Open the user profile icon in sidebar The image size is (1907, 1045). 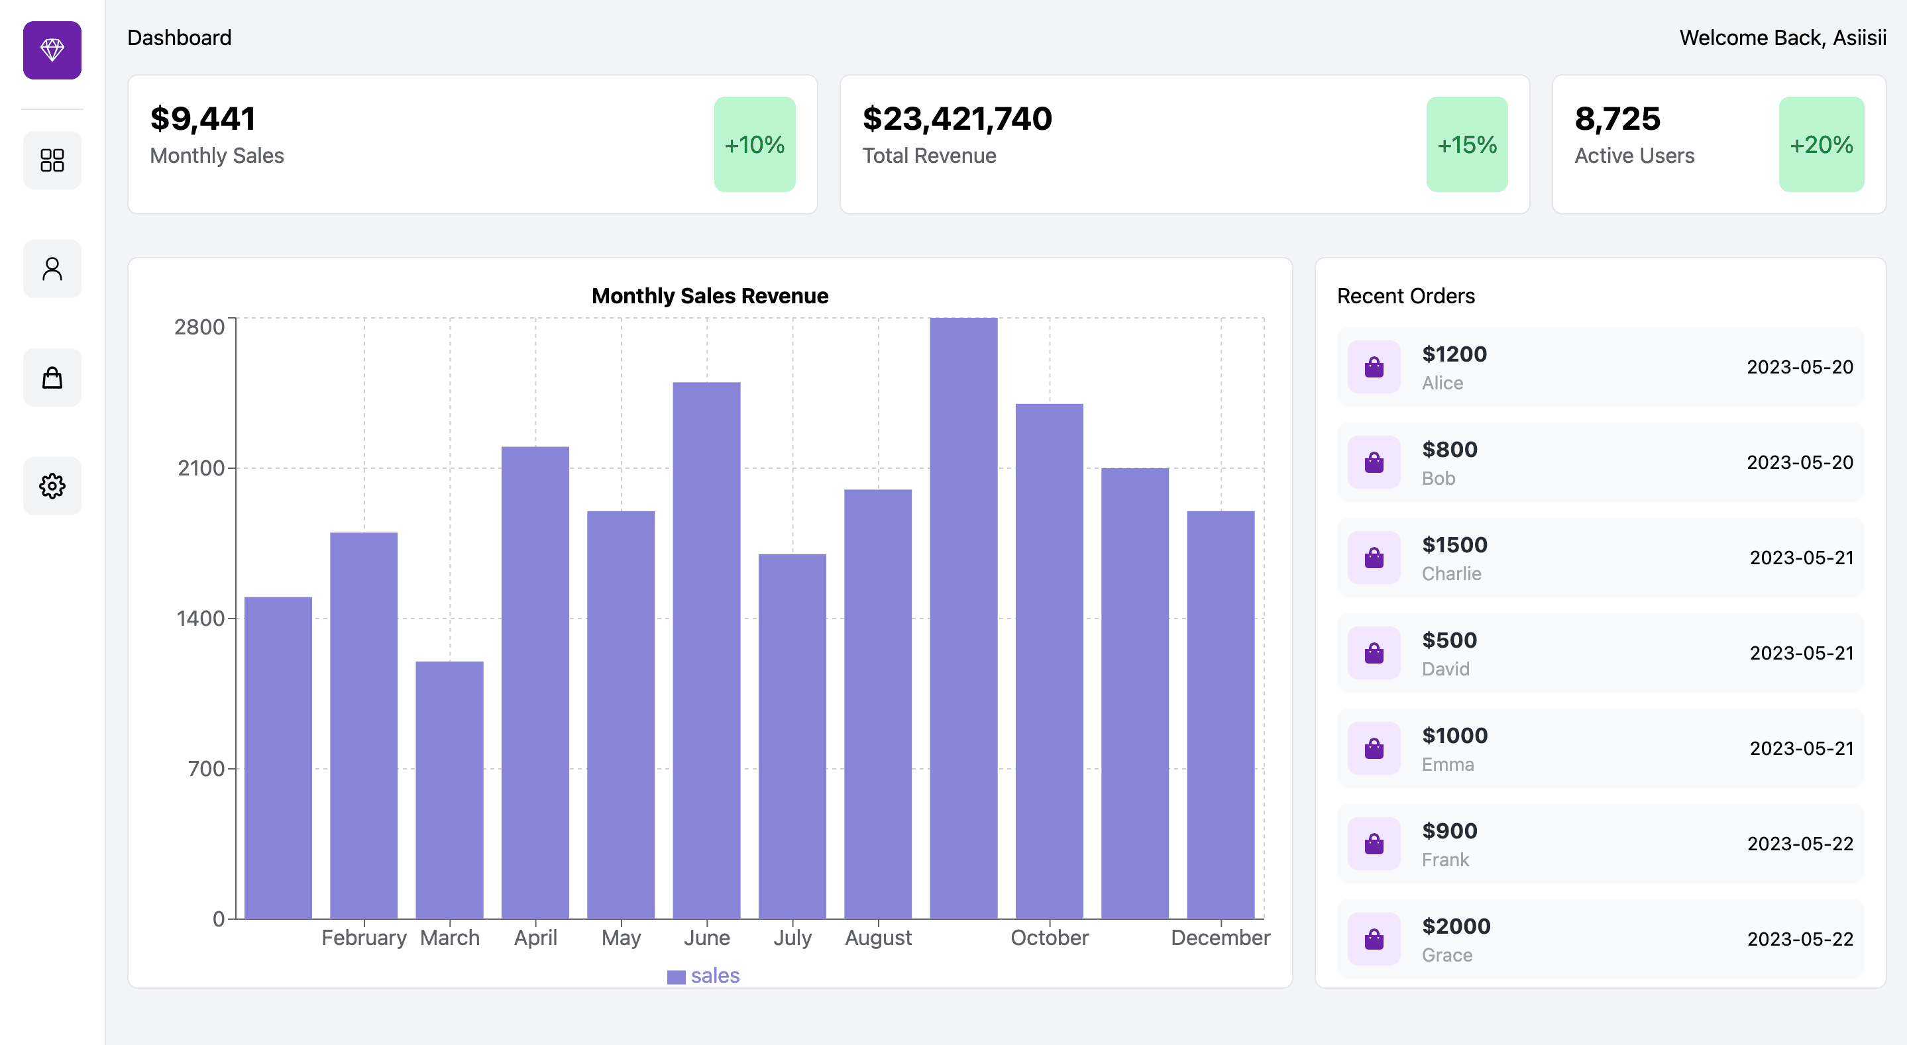click(x=52, y=269)
